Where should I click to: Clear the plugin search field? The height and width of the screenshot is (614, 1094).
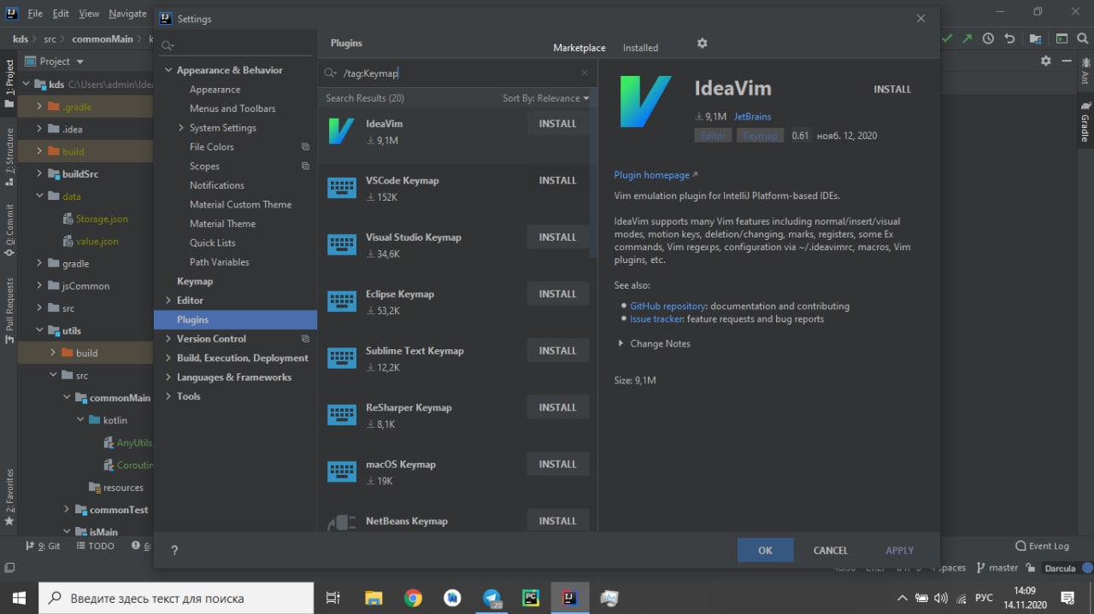[x=585, y=73]
